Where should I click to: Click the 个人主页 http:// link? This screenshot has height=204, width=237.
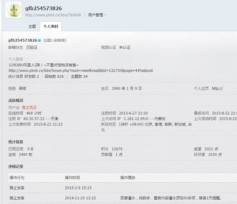pyautogui.click(x=217, y=88)
